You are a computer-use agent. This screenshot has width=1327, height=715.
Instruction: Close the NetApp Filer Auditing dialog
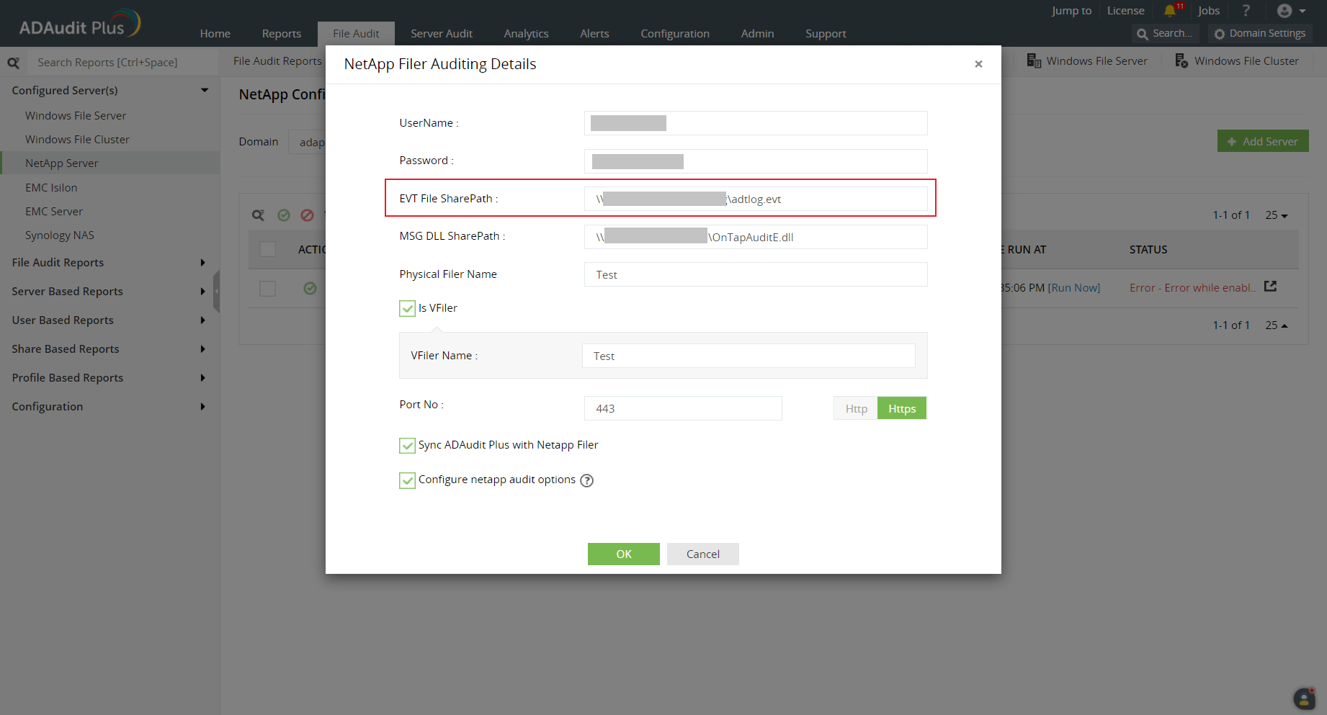point(978,64)
